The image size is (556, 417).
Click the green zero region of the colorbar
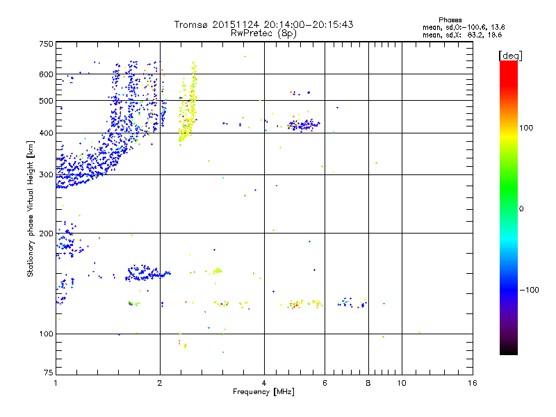[x=509, y=208]
